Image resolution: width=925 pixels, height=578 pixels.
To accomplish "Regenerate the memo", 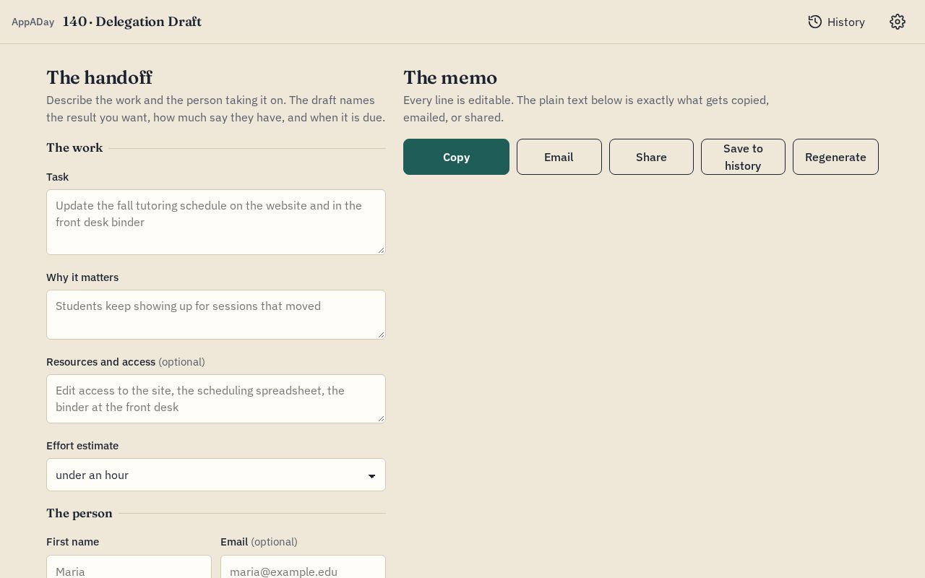I will (835, 157).
